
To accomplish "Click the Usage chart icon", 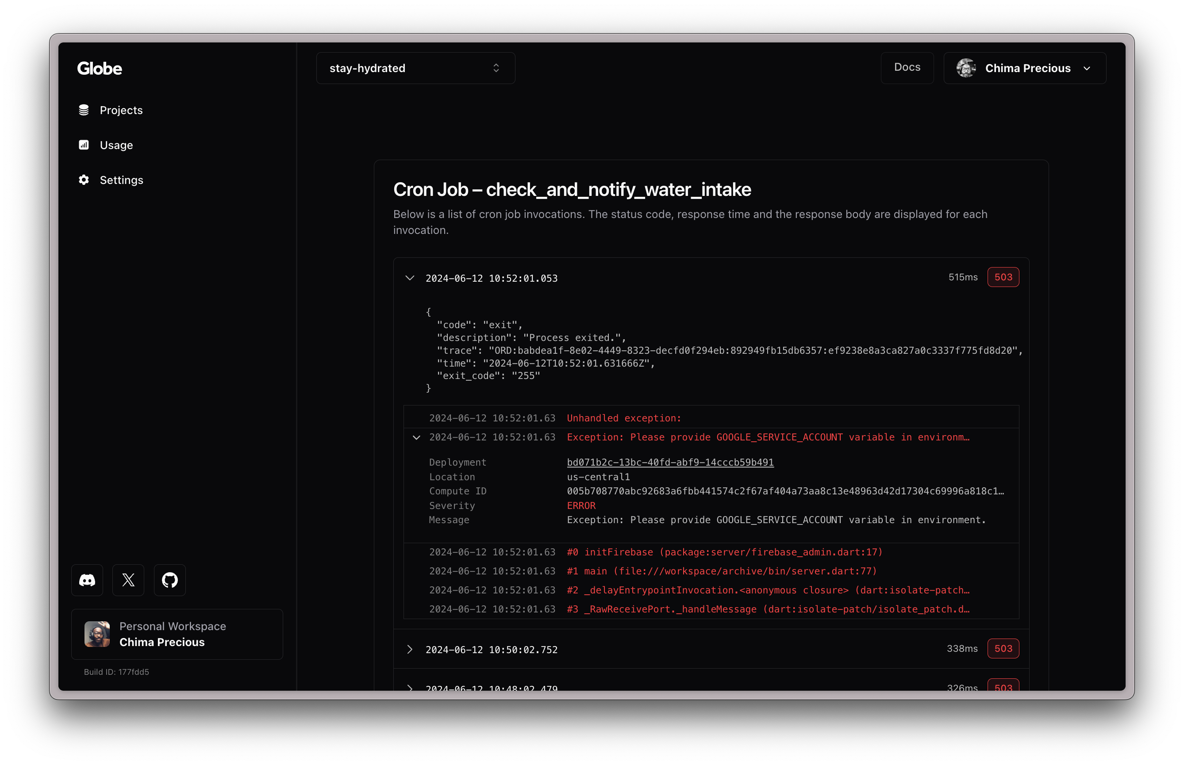I will pyautogui.click(x=84, y=145).
